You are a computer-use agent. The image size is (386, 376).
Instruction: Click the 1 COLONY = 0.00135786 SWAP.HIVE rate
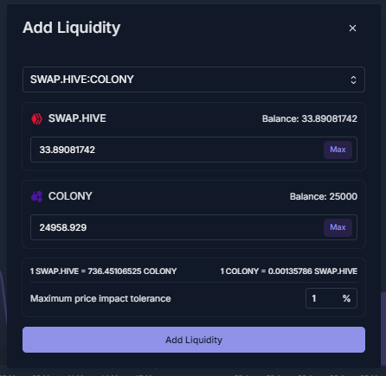289,271
